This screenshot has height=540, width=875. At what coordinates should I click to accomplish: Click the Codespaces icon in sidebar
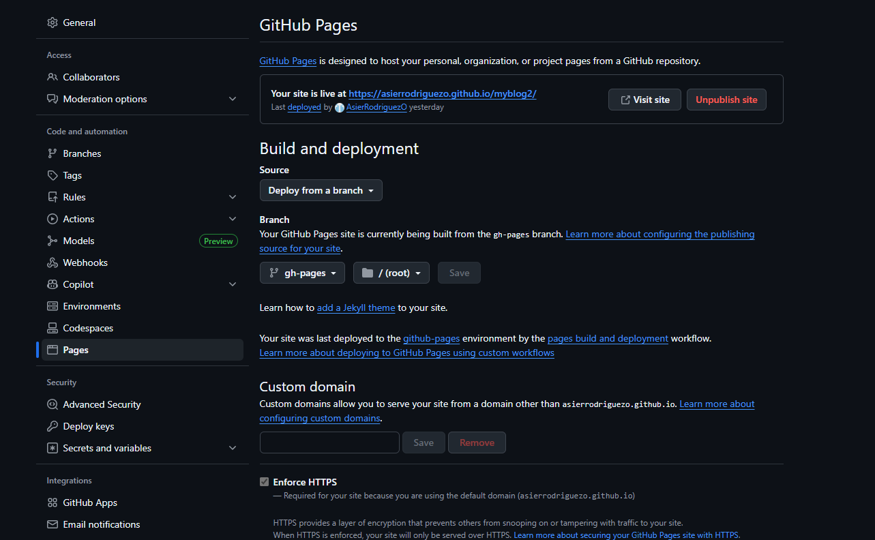pos(53,328)
